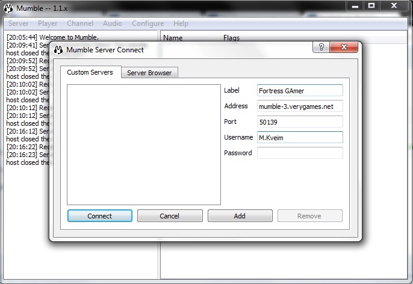The width and height of the screenshot is (413, 284).
Task: Focus the Username field with M.Kveim
Action: [300, 137]
